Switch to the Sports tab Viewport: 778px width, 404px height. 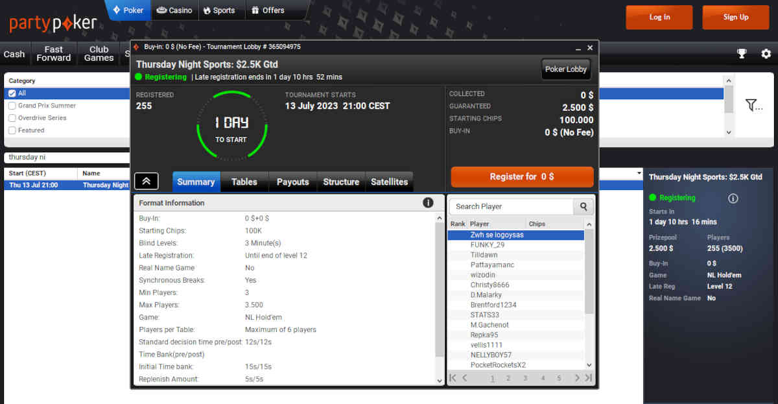click(x=220, y=10)
